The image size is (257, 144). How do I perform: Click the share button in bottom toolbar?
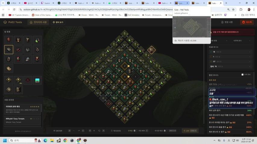point(190,130)
